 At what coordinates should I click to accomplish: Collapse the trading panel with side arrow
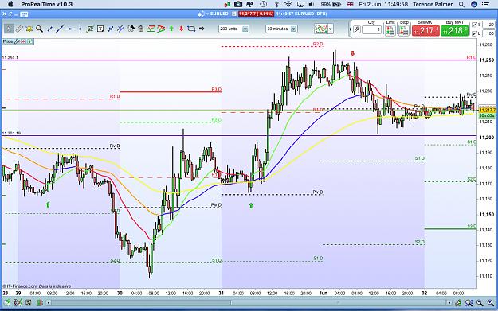[x=351, y=29]
